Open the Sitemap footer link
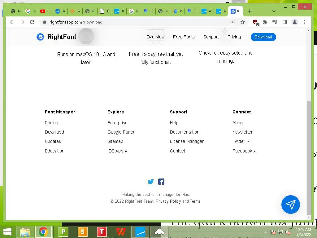This screenshot has width=317, height=238. click(x=115, y=141)
